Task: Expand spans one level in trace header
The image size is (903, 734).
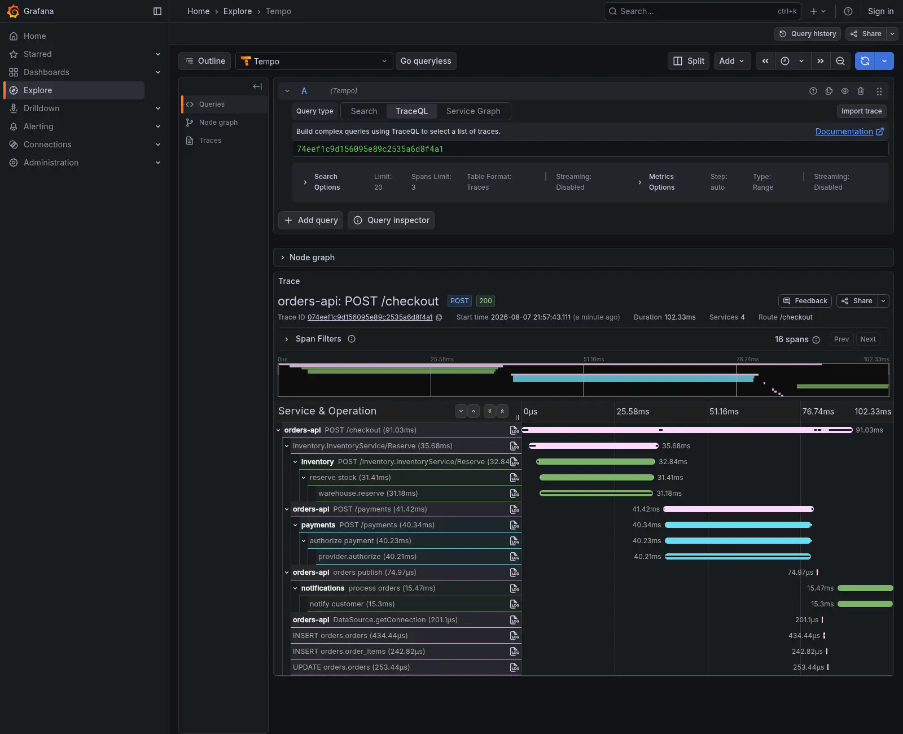Action: point(461,411)
